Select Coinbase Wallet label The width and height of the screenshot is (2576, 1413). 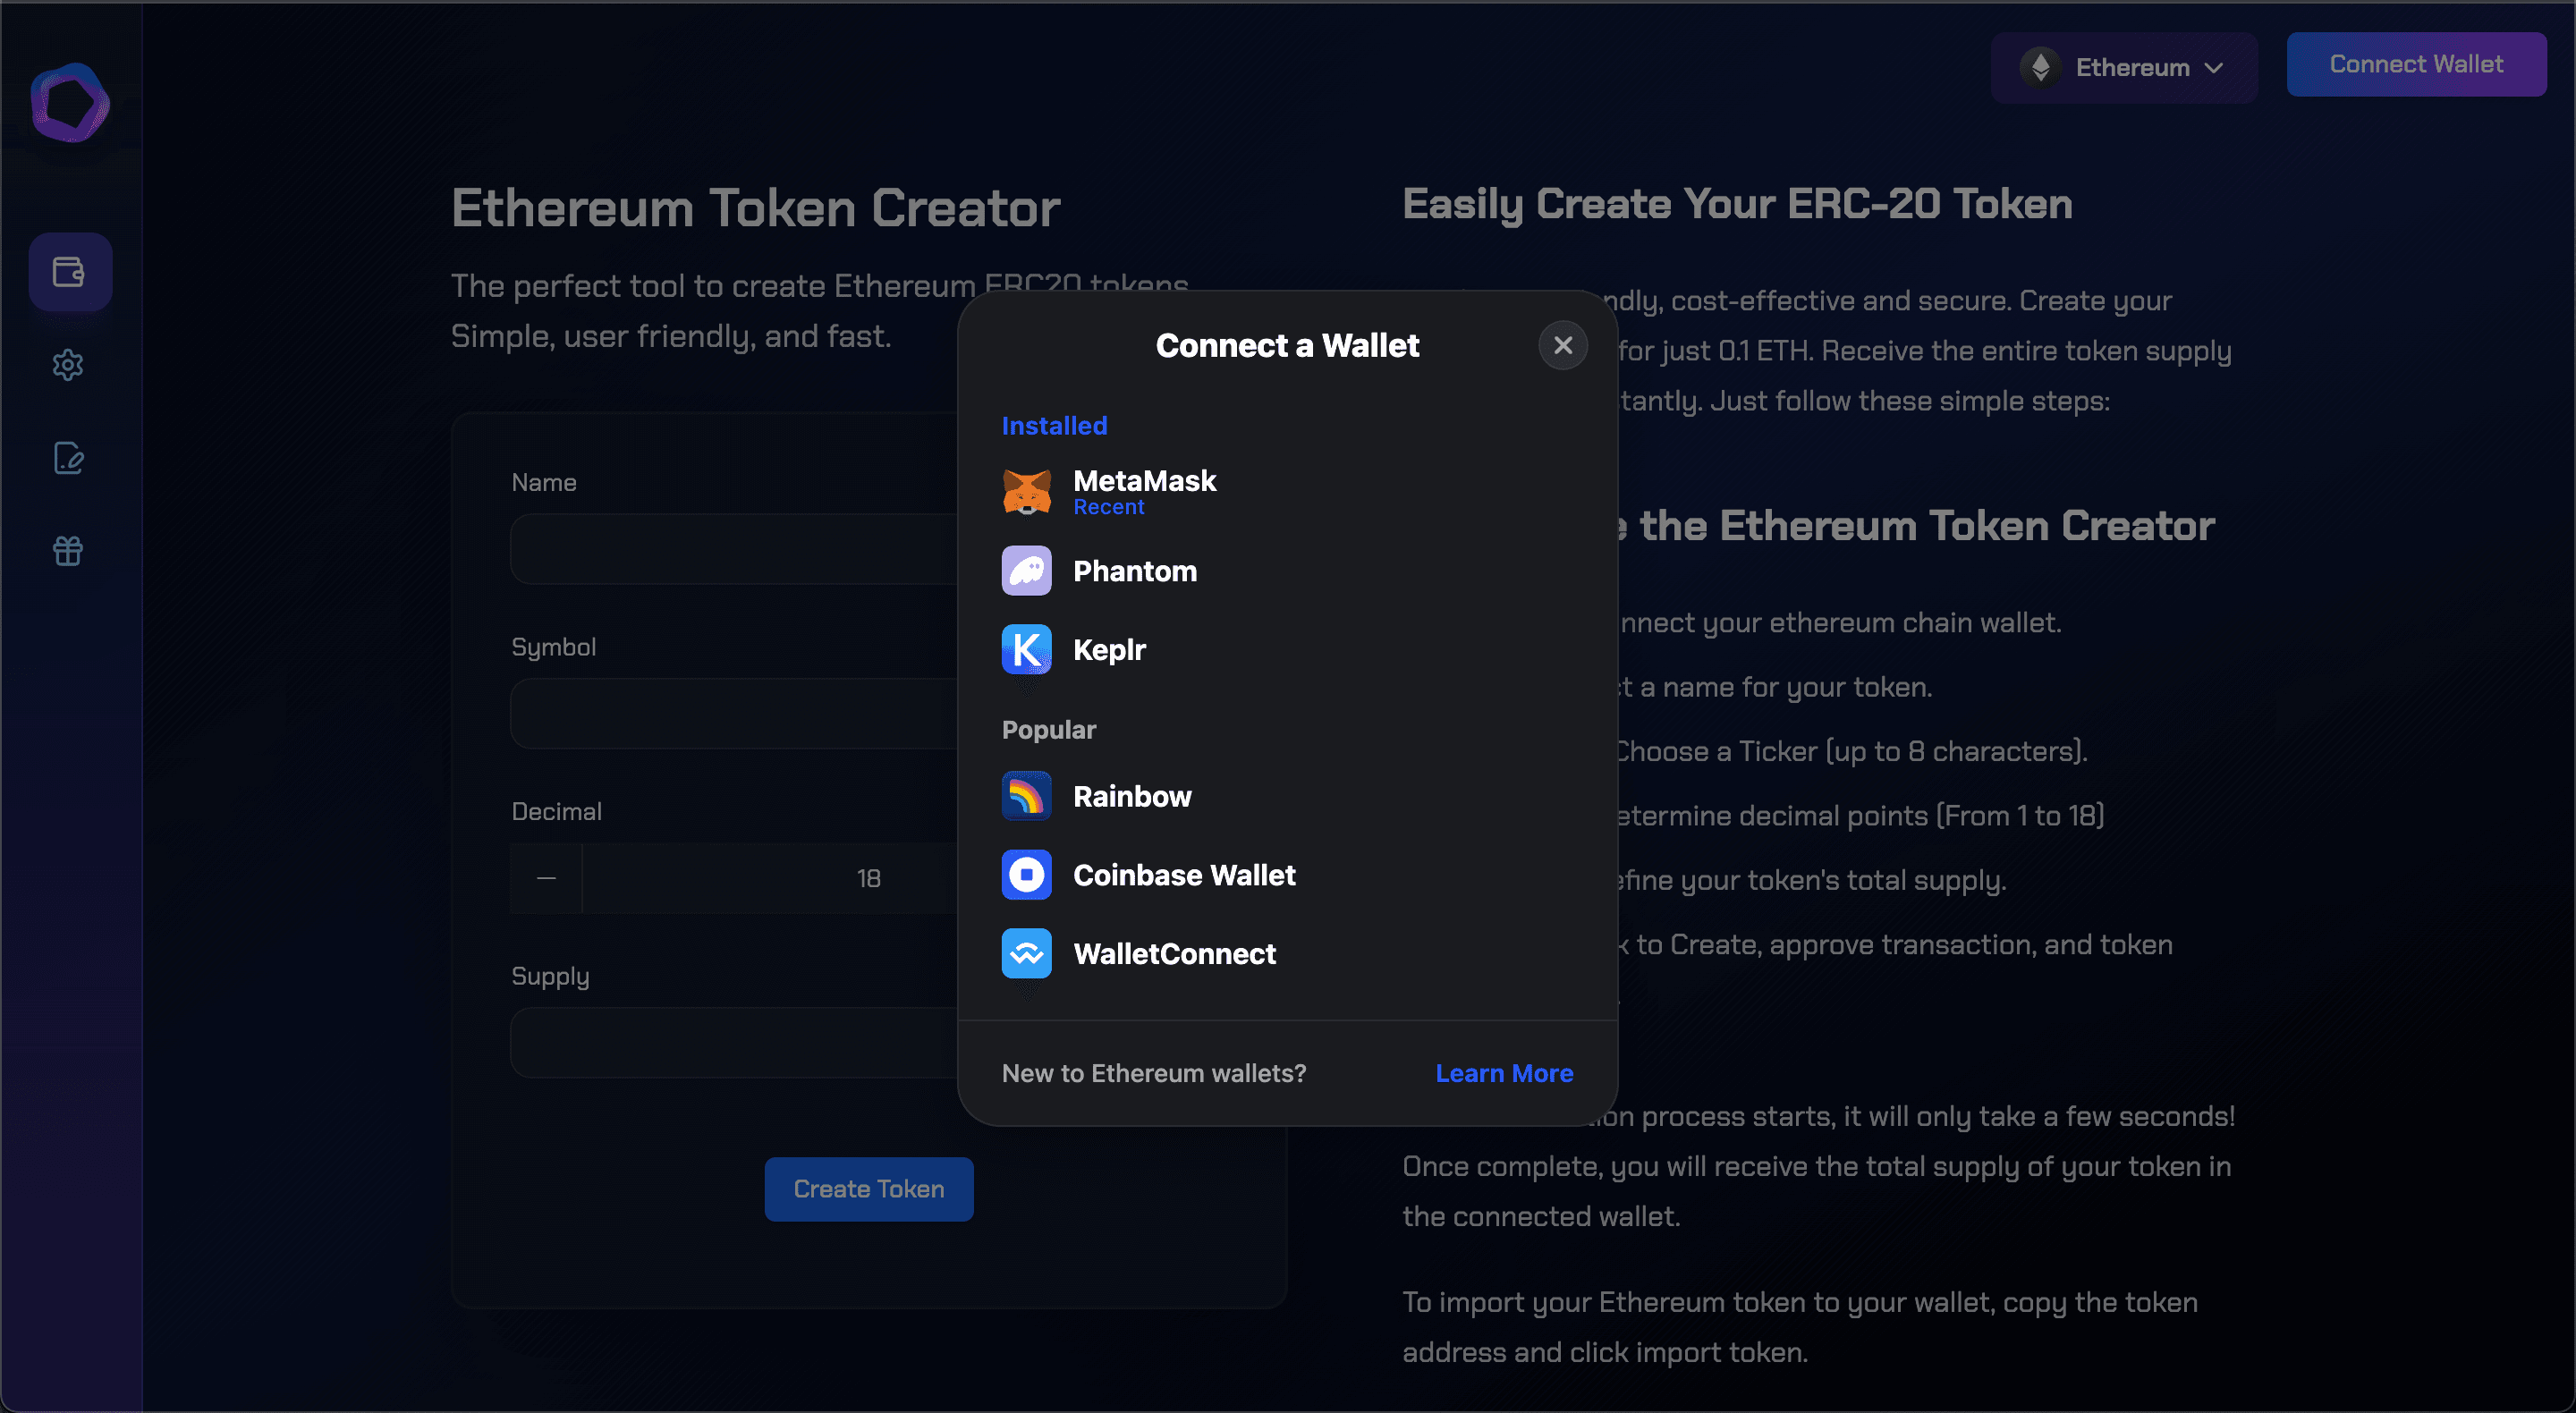(1184, 875)
